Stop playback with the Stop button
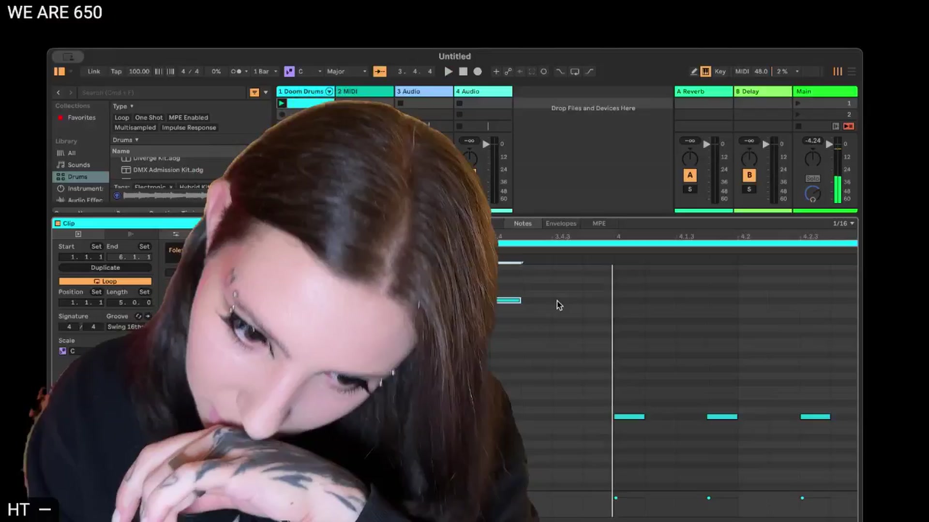The image size is (929, 522). 463,72
